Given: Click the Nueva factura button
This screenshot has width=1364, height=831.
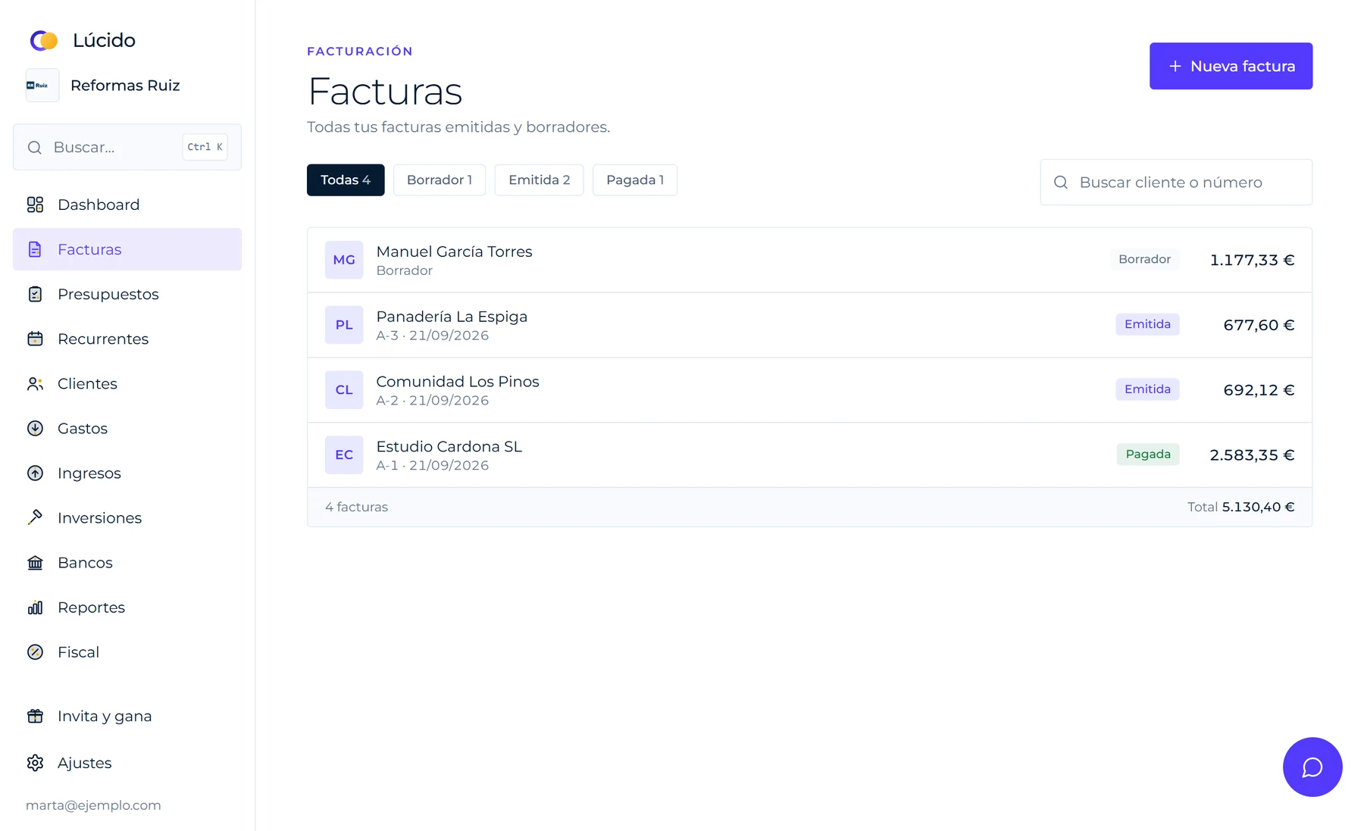Looking at the screenshot, I should (x=1231, y=66).
